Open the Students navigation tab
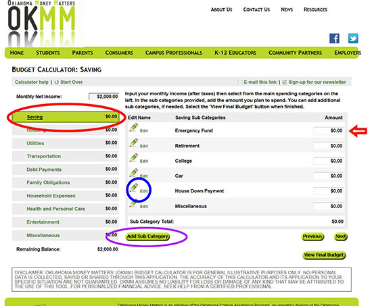The width and height of the screenshot is (372, 306). pos(48,53)
